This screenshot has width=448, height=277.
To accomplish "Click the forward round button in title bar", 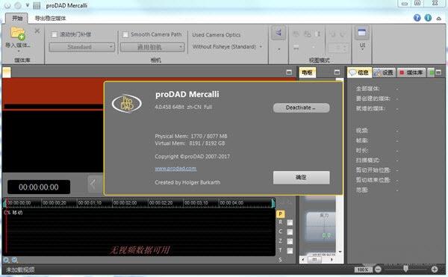I will 18,5.
